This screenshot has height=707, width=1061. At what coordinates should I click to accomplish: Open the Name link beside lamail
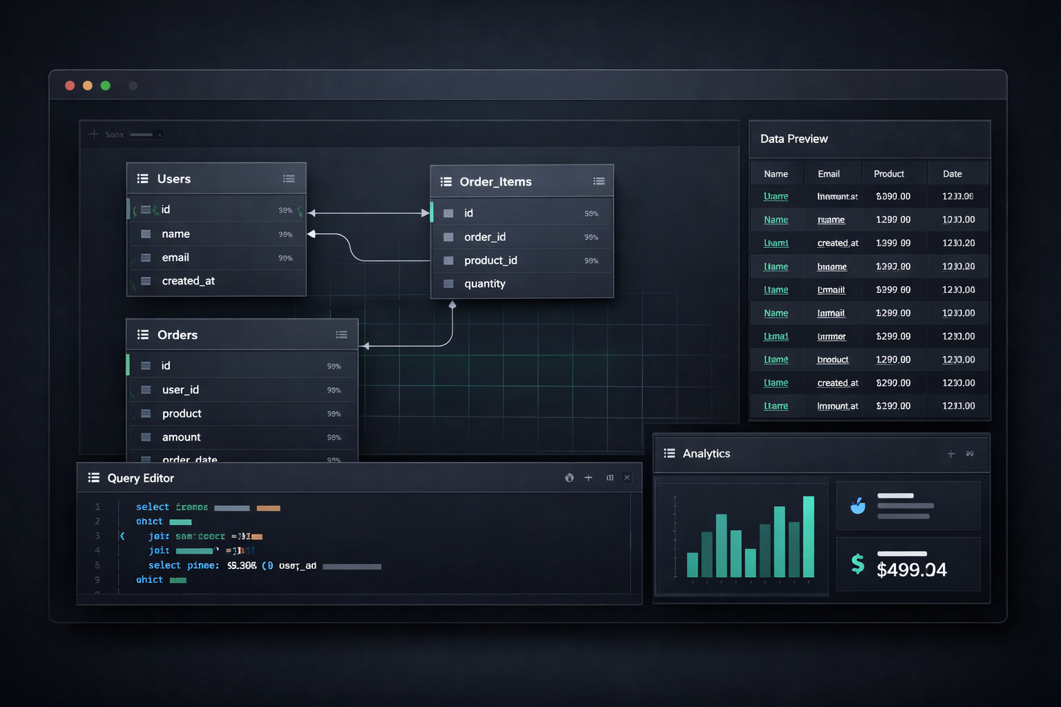pyautogui.click(x=776, y=313)
